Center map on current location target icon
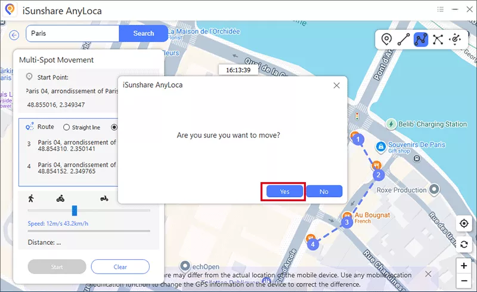The height and width of the screenshot is (292, 477). coord(464,223)
